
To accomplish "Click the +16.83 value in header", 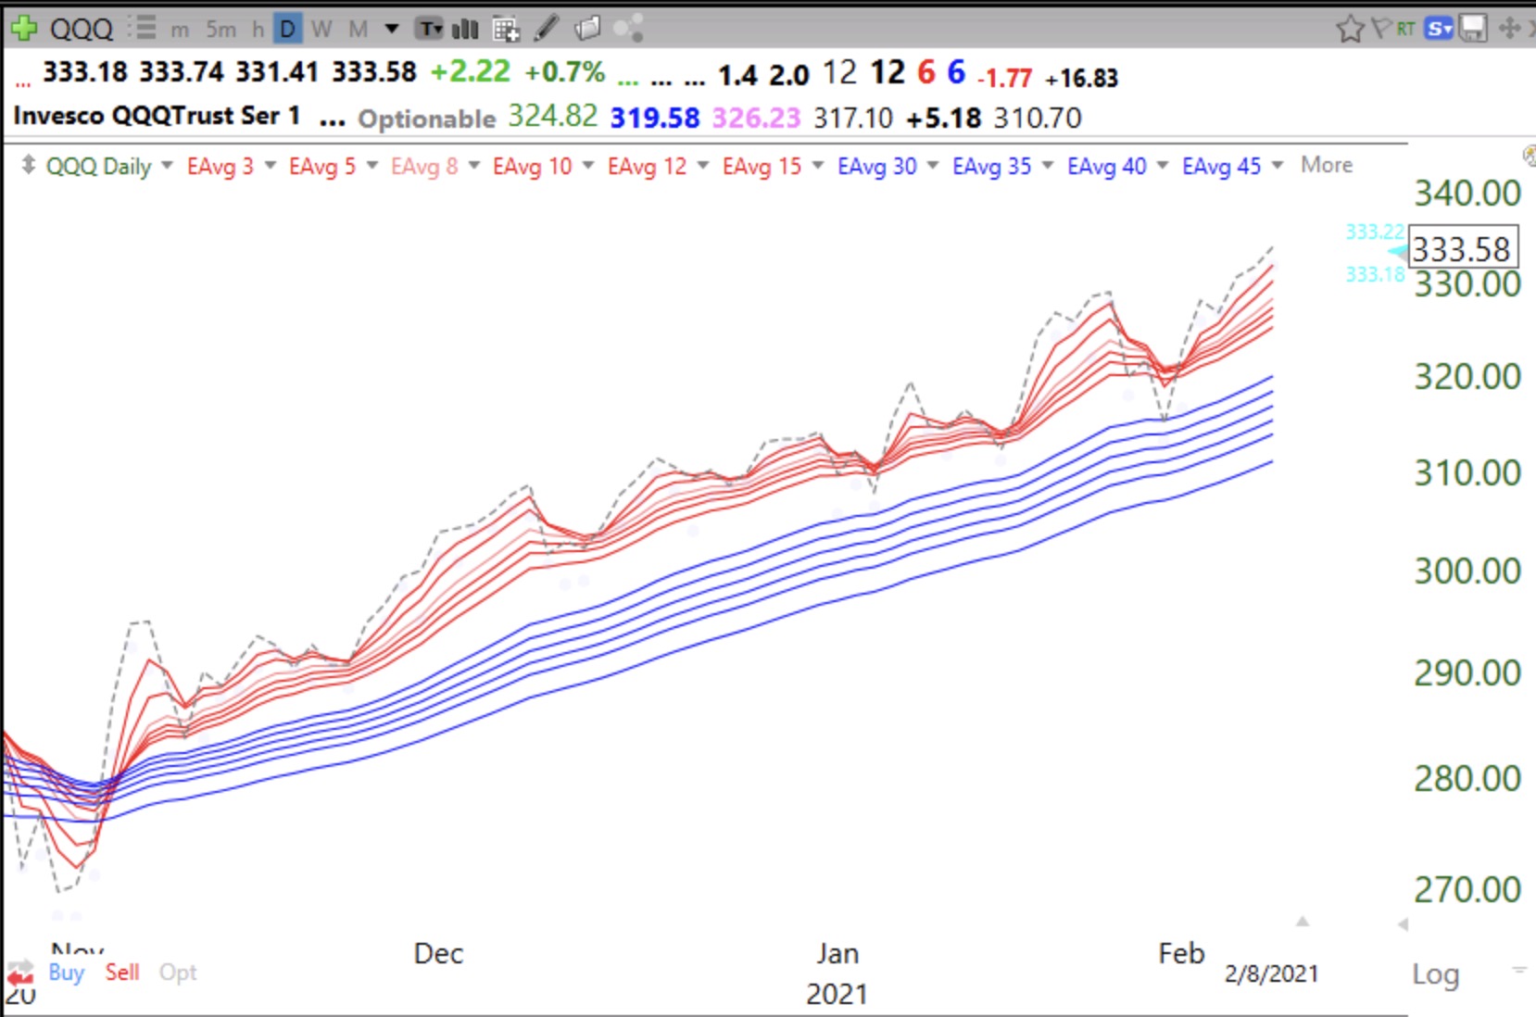I will pos(1082,78).
